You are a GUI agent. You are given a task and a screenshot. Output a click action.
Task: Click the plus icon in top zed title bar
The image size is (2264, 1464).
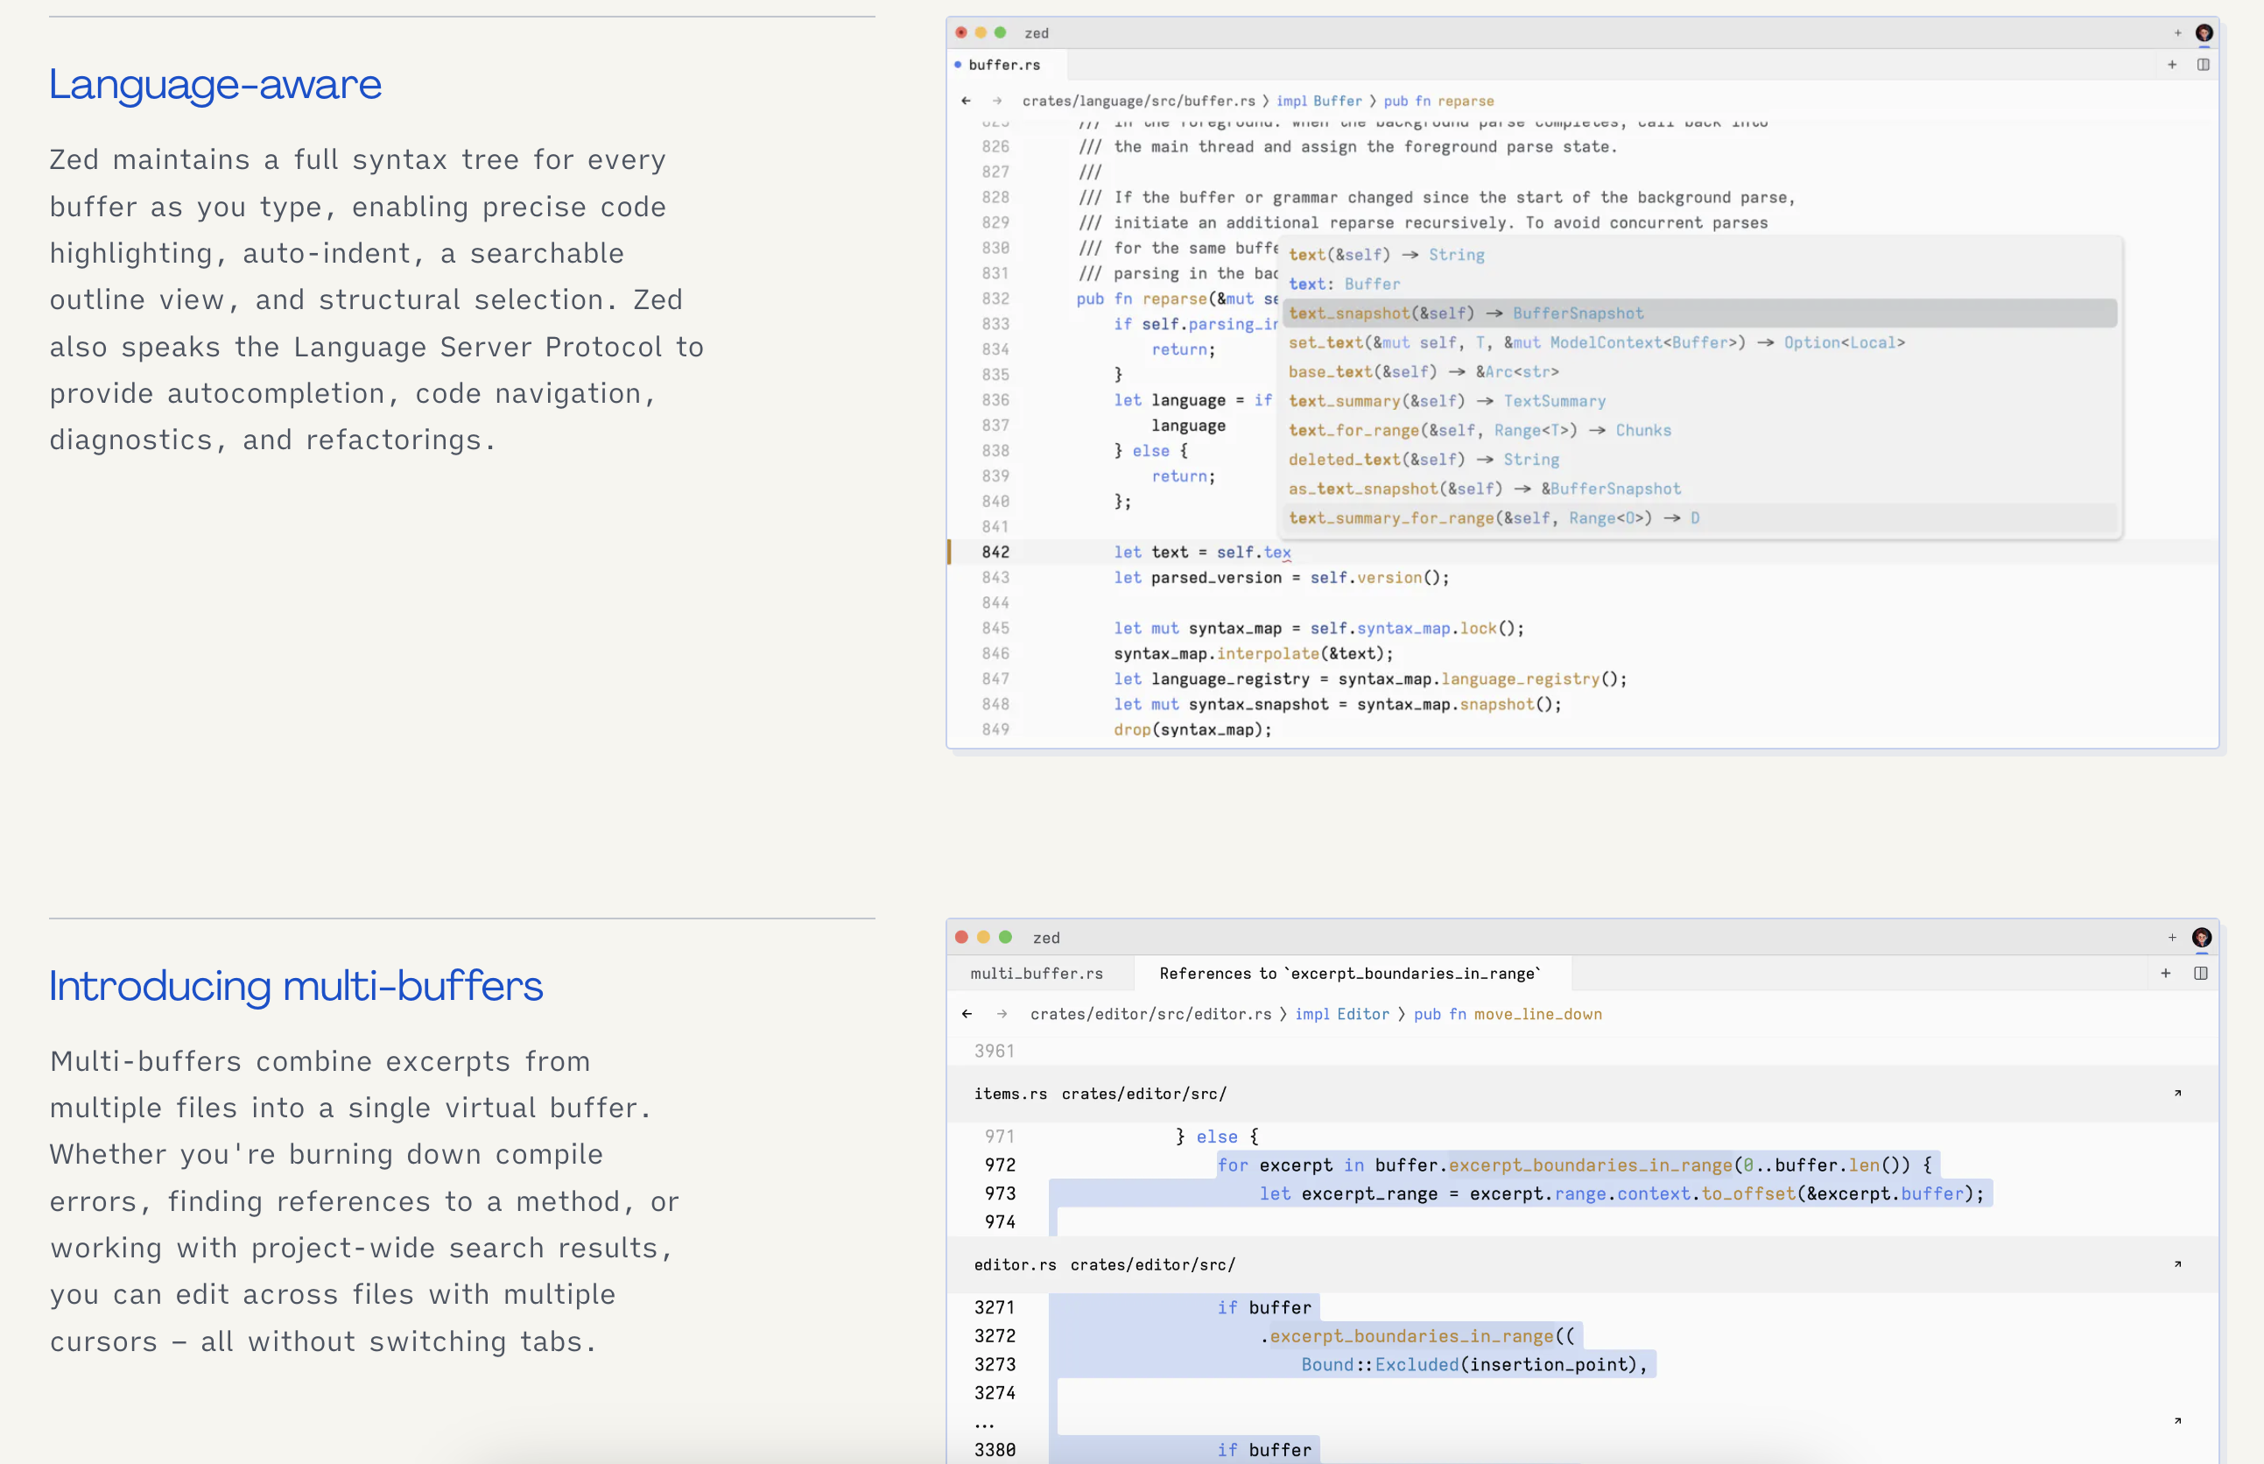[2177, 33]
